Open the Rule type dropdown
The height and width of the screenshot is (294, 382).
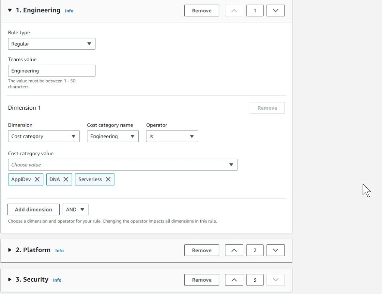pos(51,44)
